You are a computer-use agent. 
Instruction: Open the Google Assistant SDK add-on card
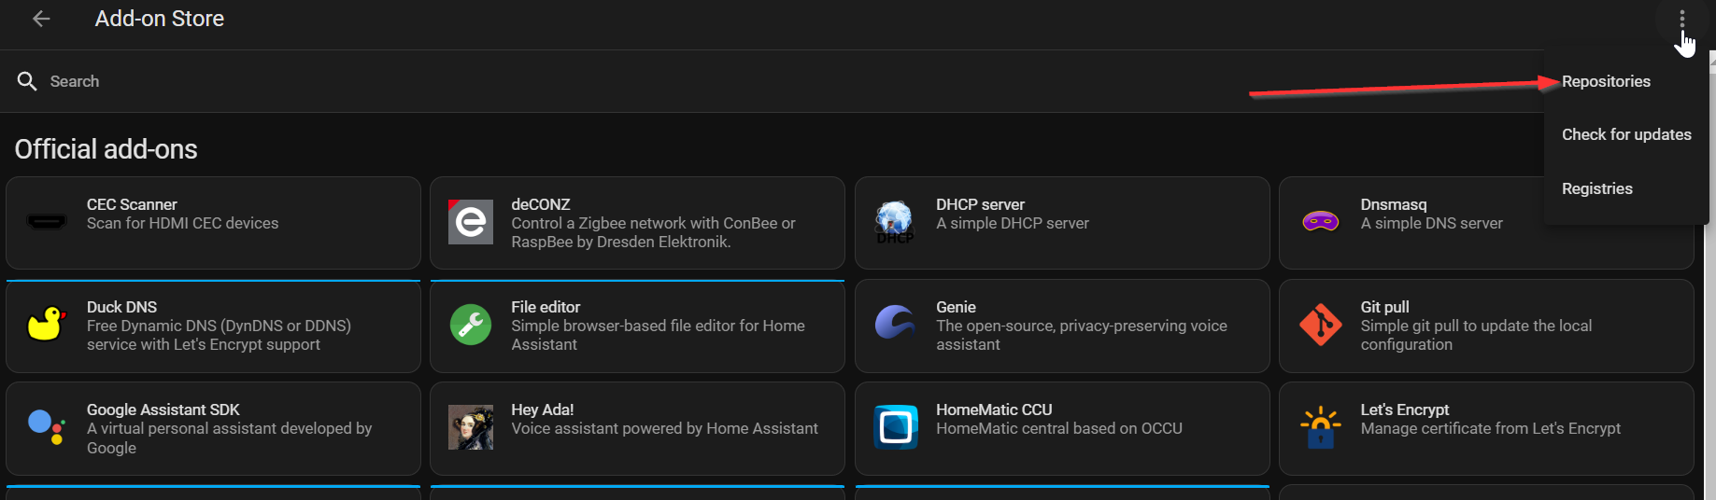click(213, 428)
